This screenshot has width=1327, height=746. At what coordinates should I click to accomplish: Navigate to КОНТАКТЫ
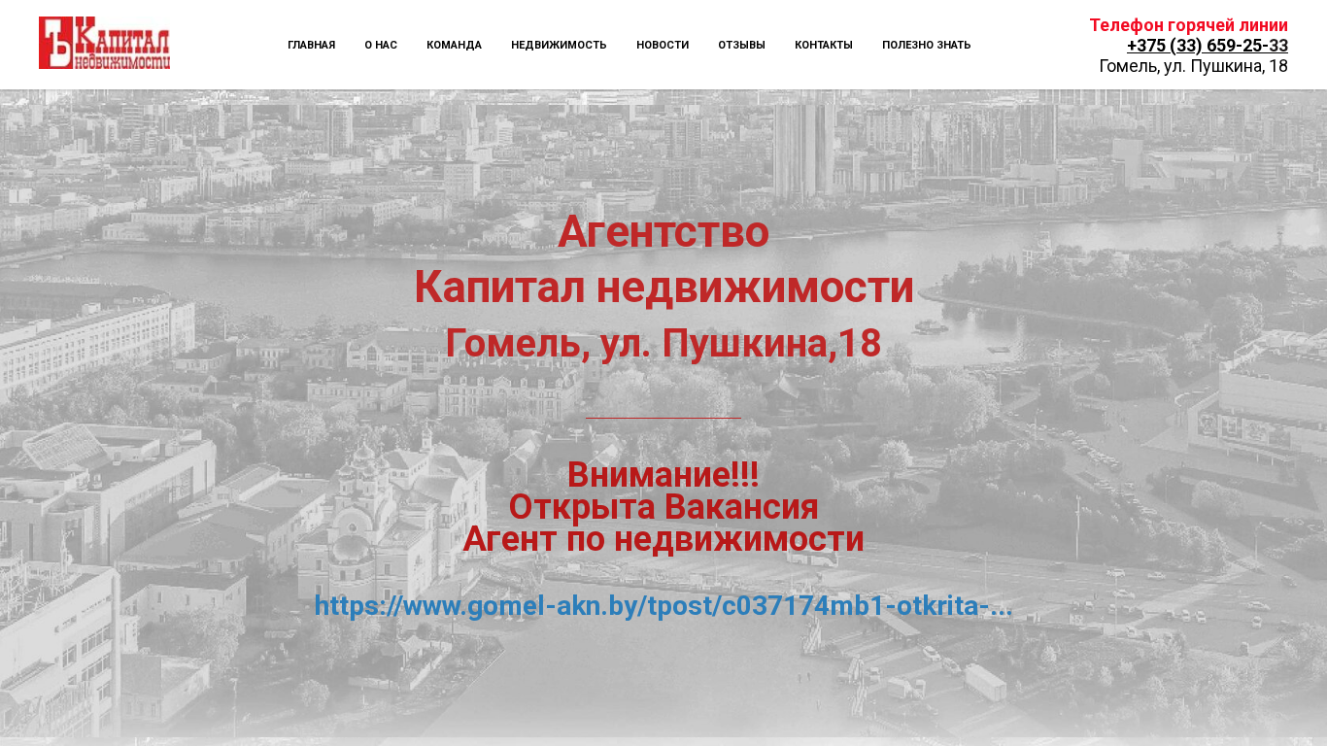point(824,45)
